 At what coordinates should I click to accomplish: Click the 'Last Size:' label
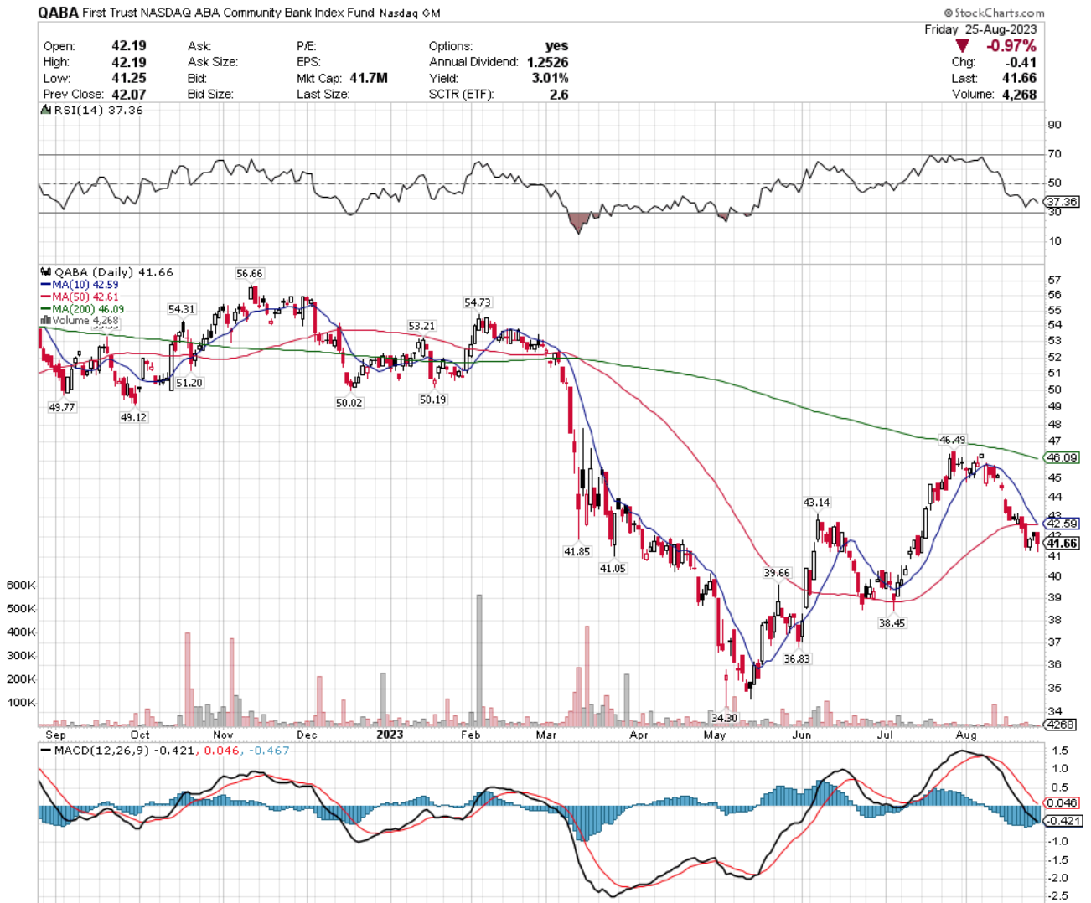pos(323,94)
